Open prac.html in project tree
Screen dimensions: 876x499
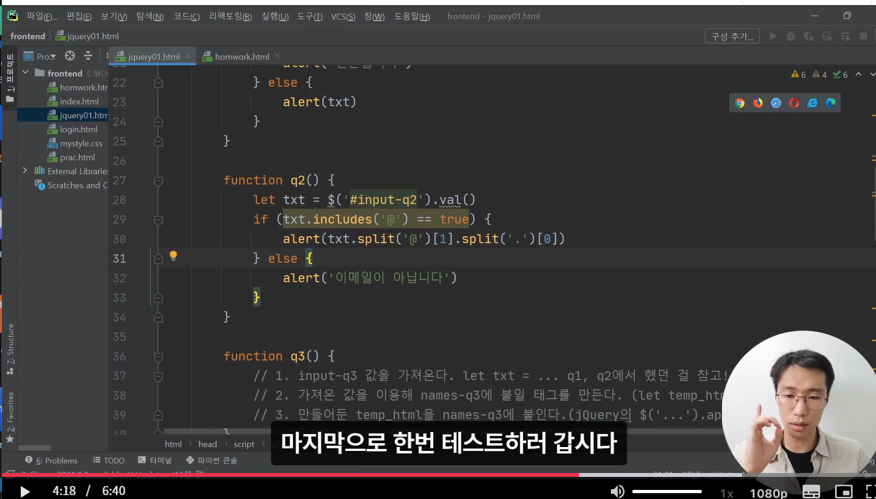point(72,157)
